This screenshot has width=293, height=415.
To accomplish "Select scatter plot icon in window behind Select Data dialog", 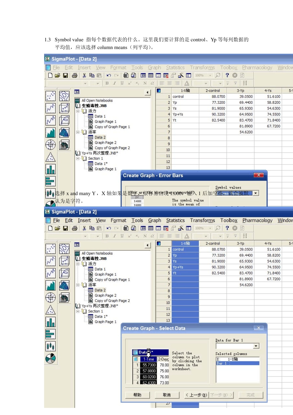I will point(50,249).
